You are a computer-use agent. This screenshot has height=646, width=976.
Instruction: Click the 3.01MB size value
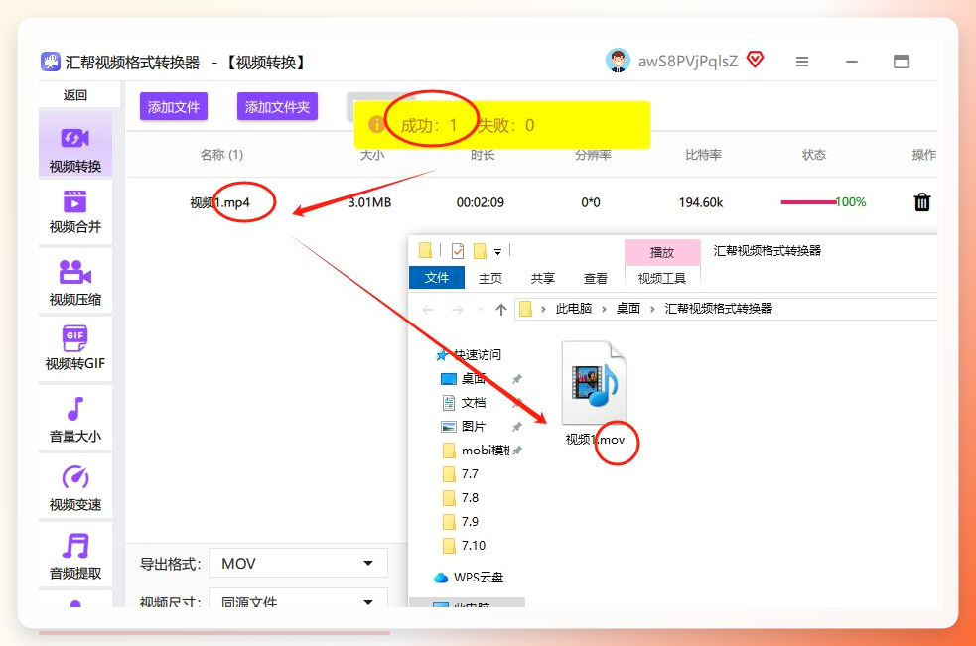pyautogui.click(x=369, y=202)
